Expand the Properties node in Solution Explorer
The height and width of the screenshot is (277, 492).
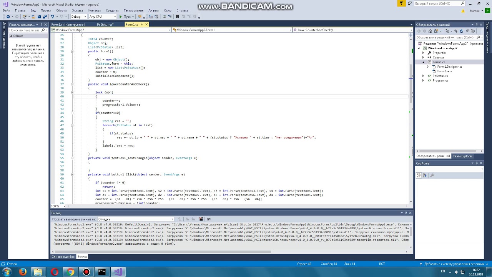(x=423, y=53)
